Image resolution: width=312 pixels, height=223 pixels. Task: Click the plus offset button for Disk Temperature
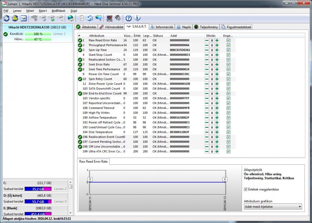217,132
